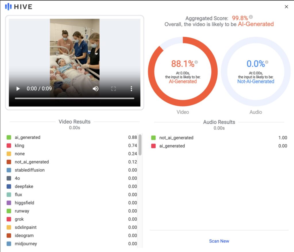Click the grok color swatch
Image resolution: width=294 pixels, height=252 pixels.
pyautogui.click(x=9, y=219)
